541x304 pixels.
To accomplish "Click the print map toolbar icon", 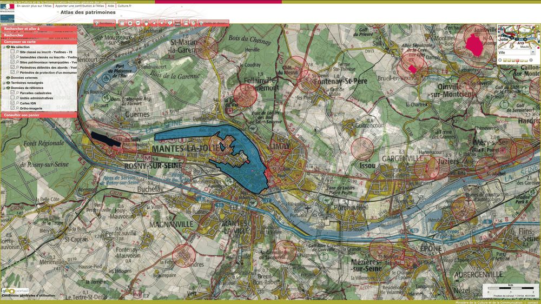I will [x=186, y=23].
